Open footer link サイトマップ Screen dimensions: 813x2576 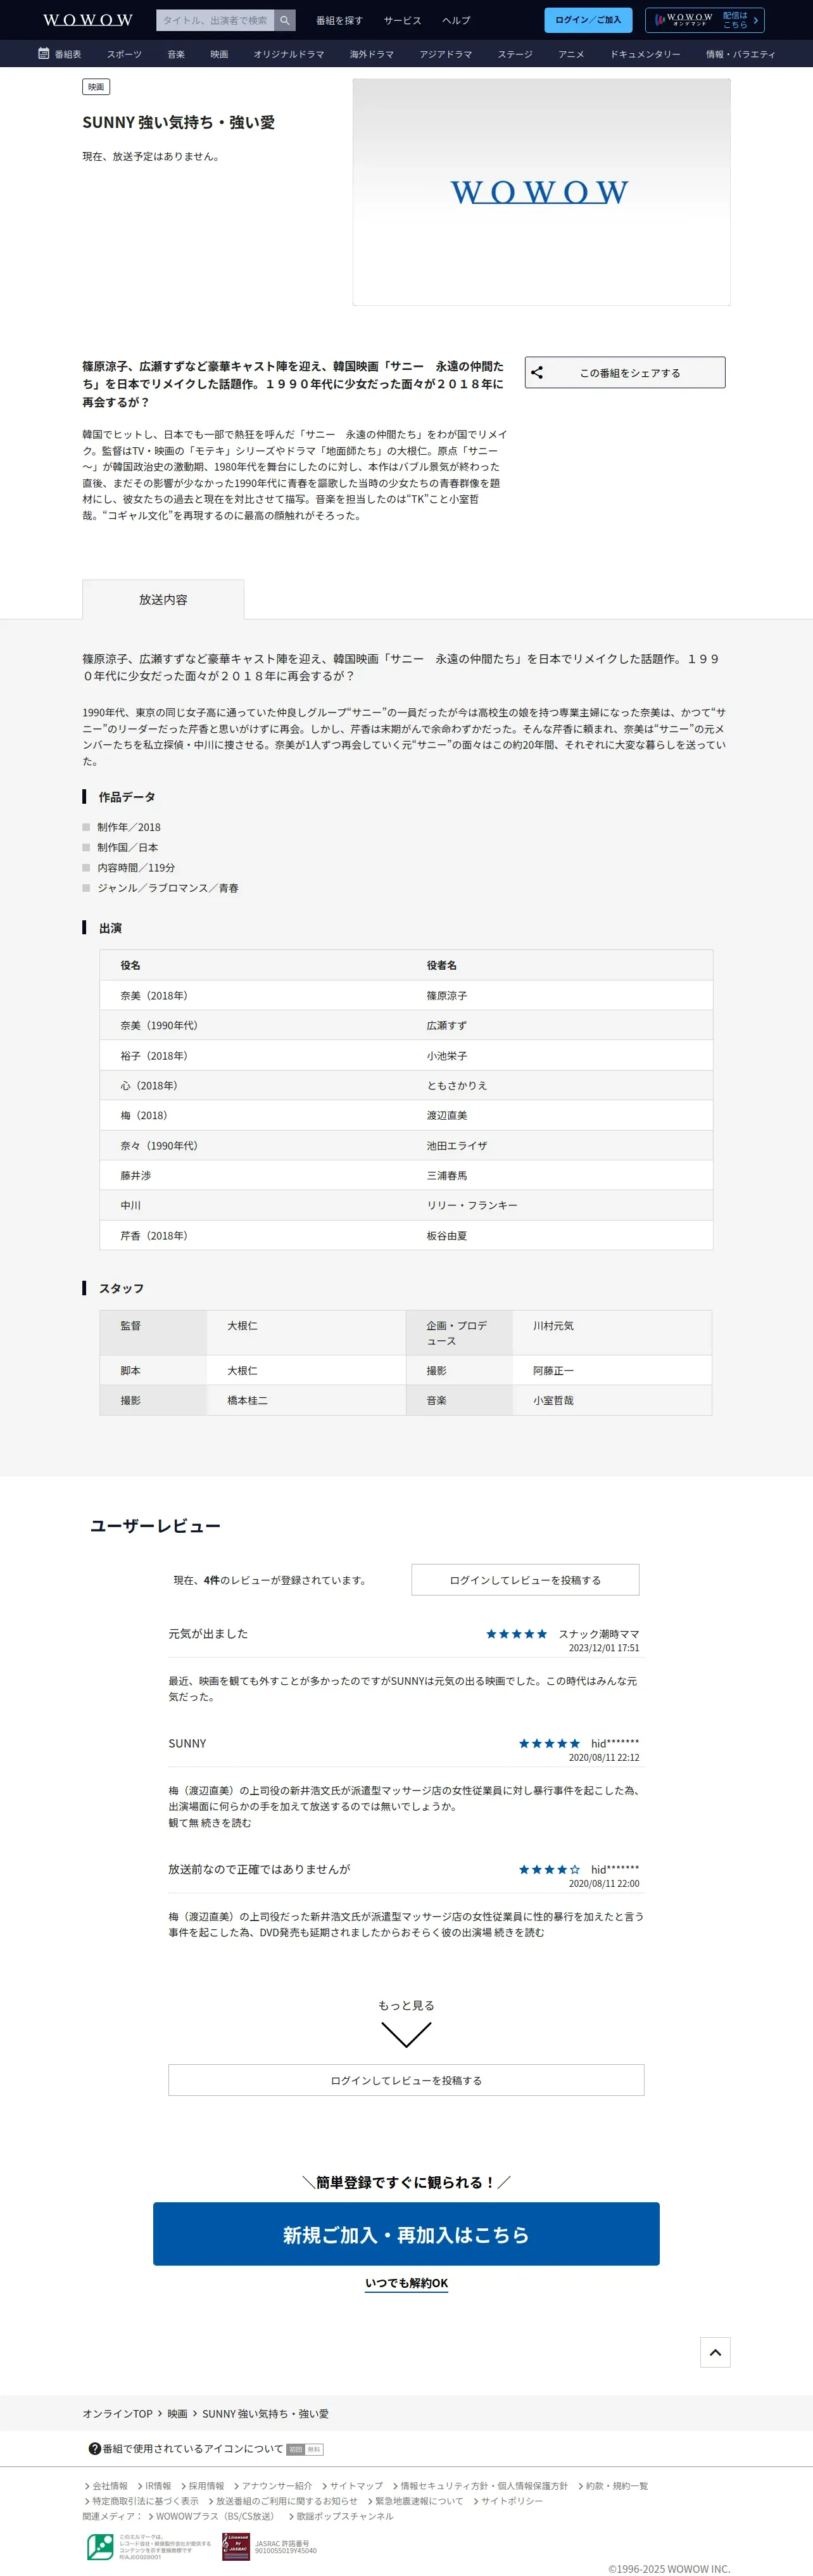click(x=356, y=2486)
